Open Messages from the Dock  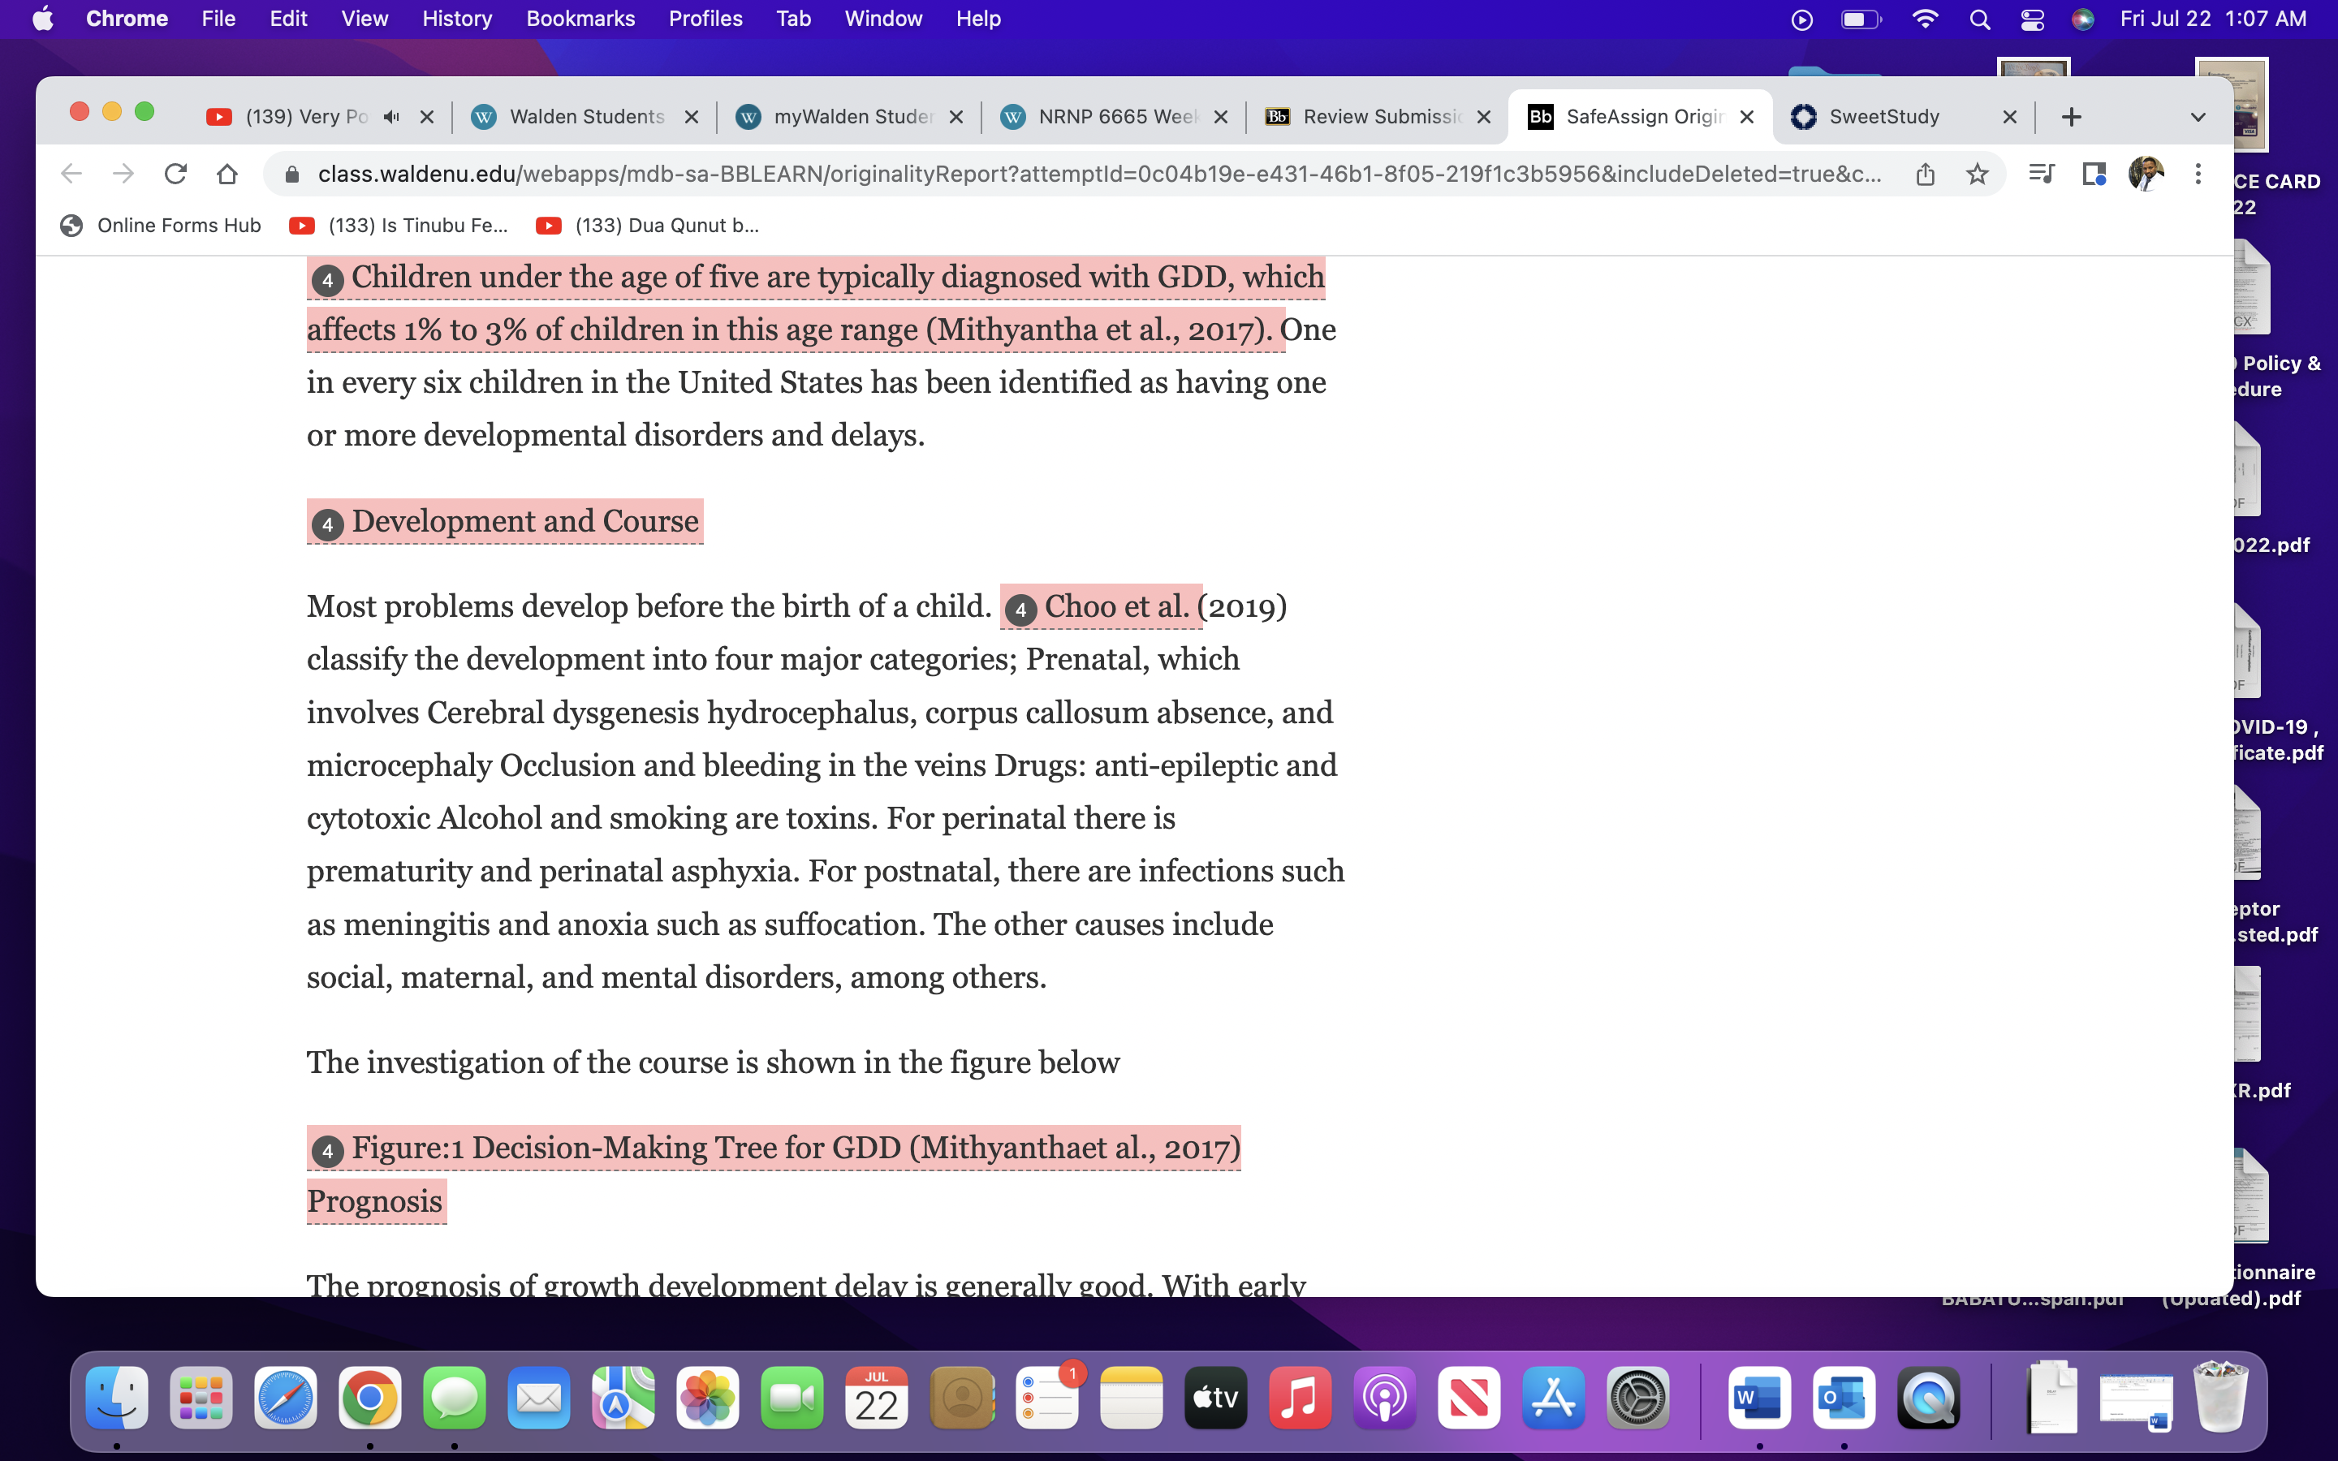tap(454, 1397)
